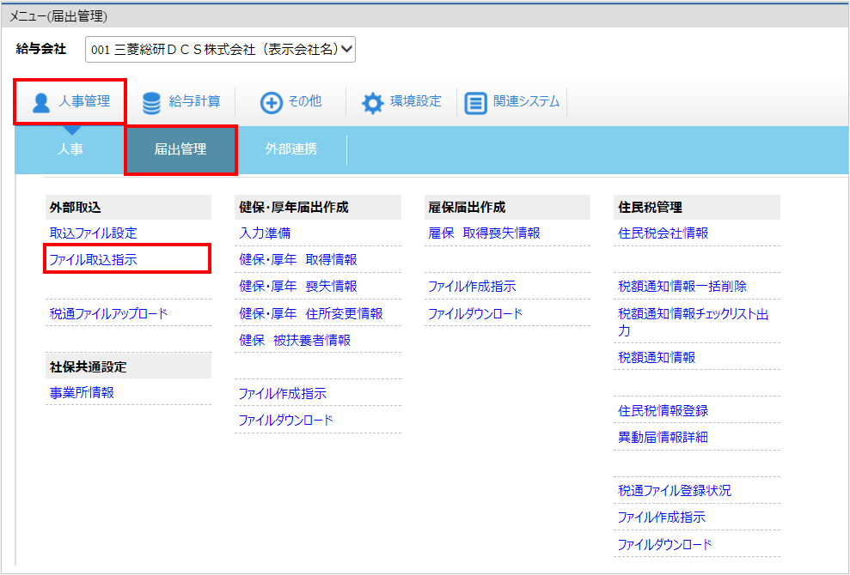This screenshot has height=575, width=850.
Task: Click the 給与会社 label
Action: coord(41,49)
